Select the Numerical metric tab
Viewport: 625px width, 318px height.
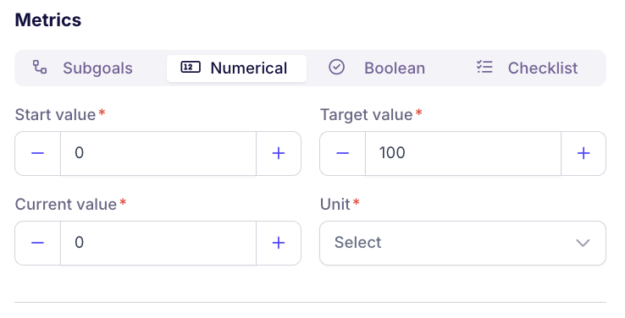[237, 68]
